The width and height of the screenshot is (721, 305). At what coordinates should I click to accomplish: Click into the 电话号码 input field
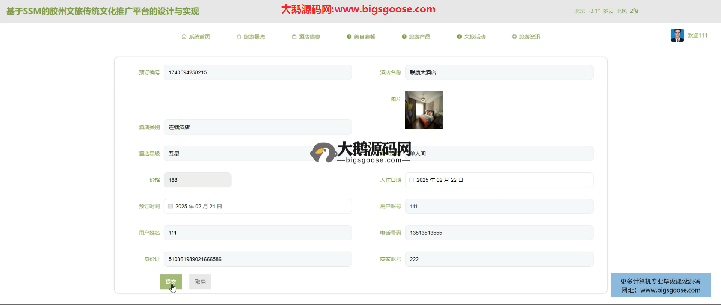(x=499, y=233)
